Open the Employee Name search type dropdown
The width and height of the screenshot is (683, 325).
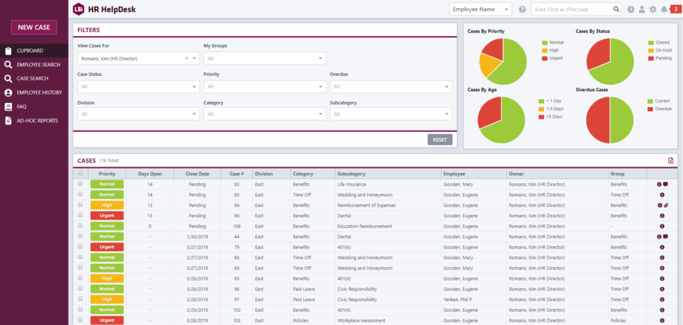tap(480, 9)
